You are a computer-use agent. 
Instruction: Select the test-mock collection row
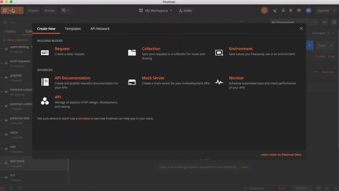(x=33, y=163)
